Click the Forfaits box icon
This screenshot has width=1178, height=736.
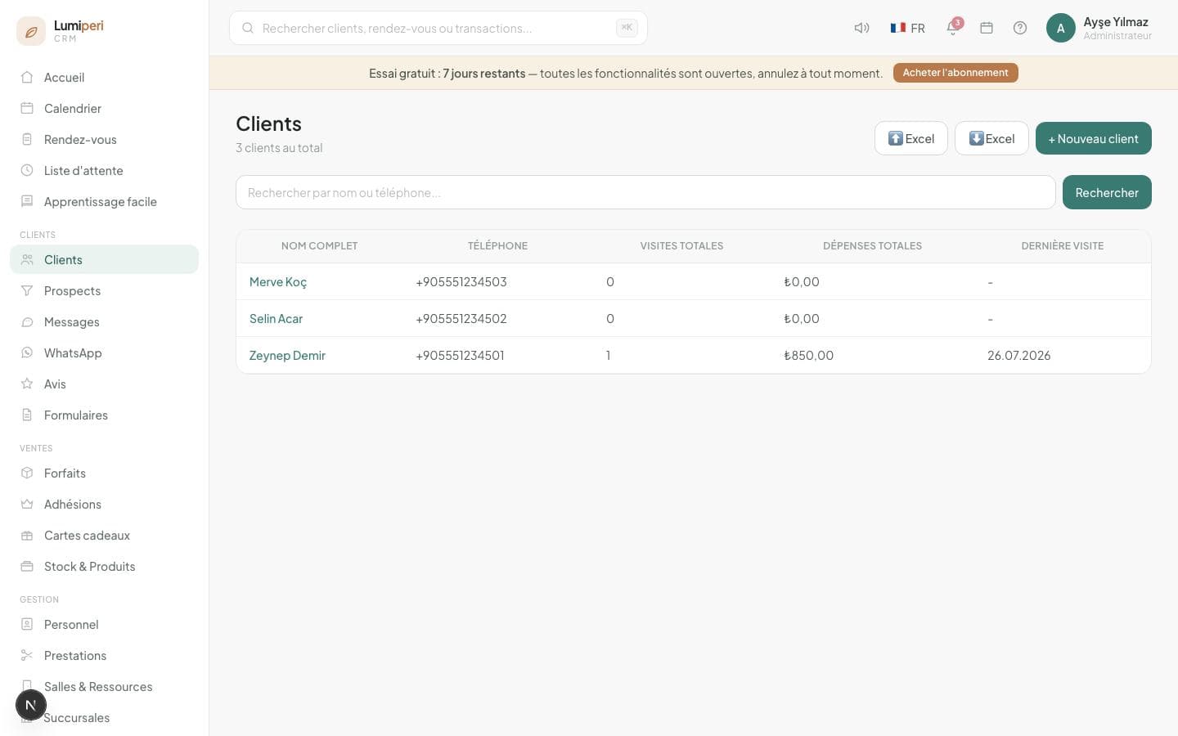point(27,473)
